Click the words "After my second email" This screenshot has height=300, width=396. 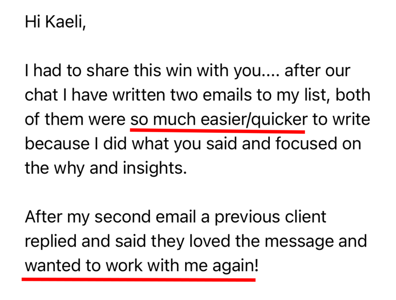[110, 217]
